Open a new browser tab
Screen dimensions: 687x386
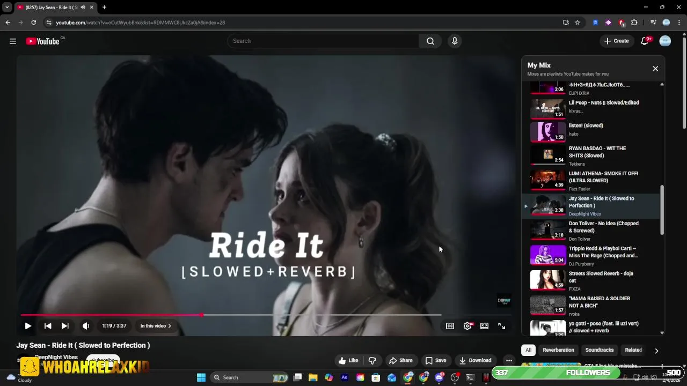tap(104, 8)
